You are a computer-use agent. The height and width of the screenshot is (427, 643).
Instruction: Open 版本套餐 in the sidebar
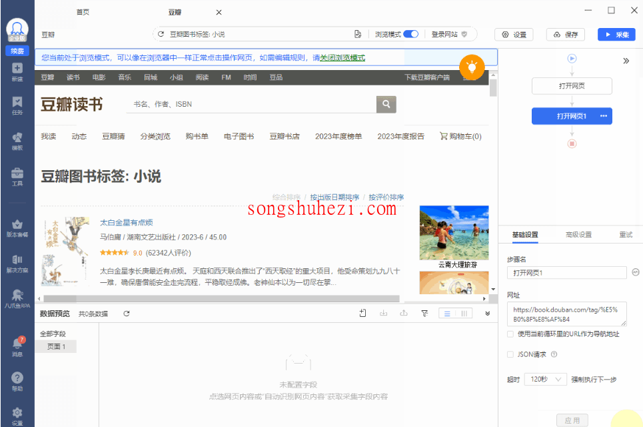[x=17, y=228]
